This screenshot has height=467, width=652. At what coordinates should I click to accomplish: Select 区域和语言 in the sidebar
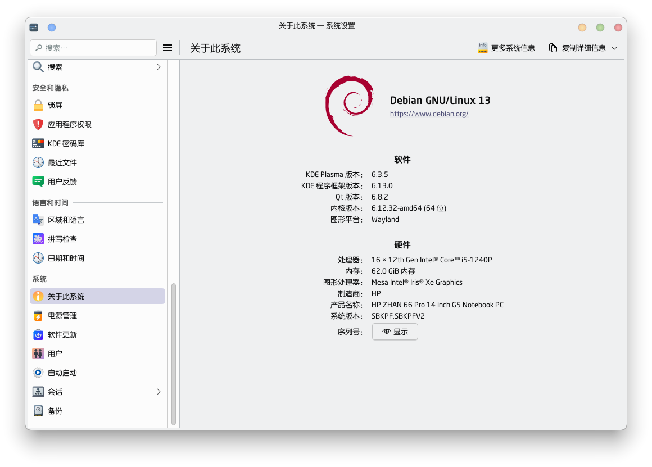pyautogui.click(x=97, y=220)
